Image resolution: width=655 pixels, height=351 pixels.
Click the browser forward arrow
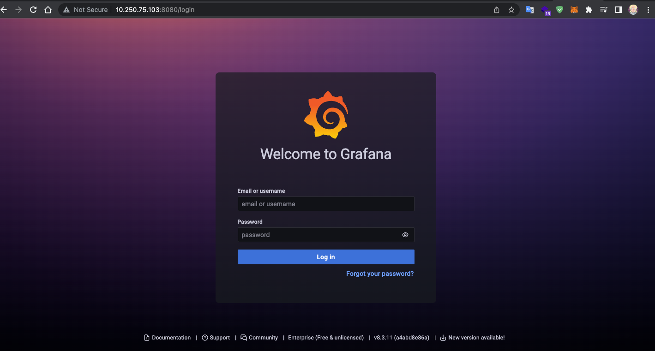click(x=18, y=10)
